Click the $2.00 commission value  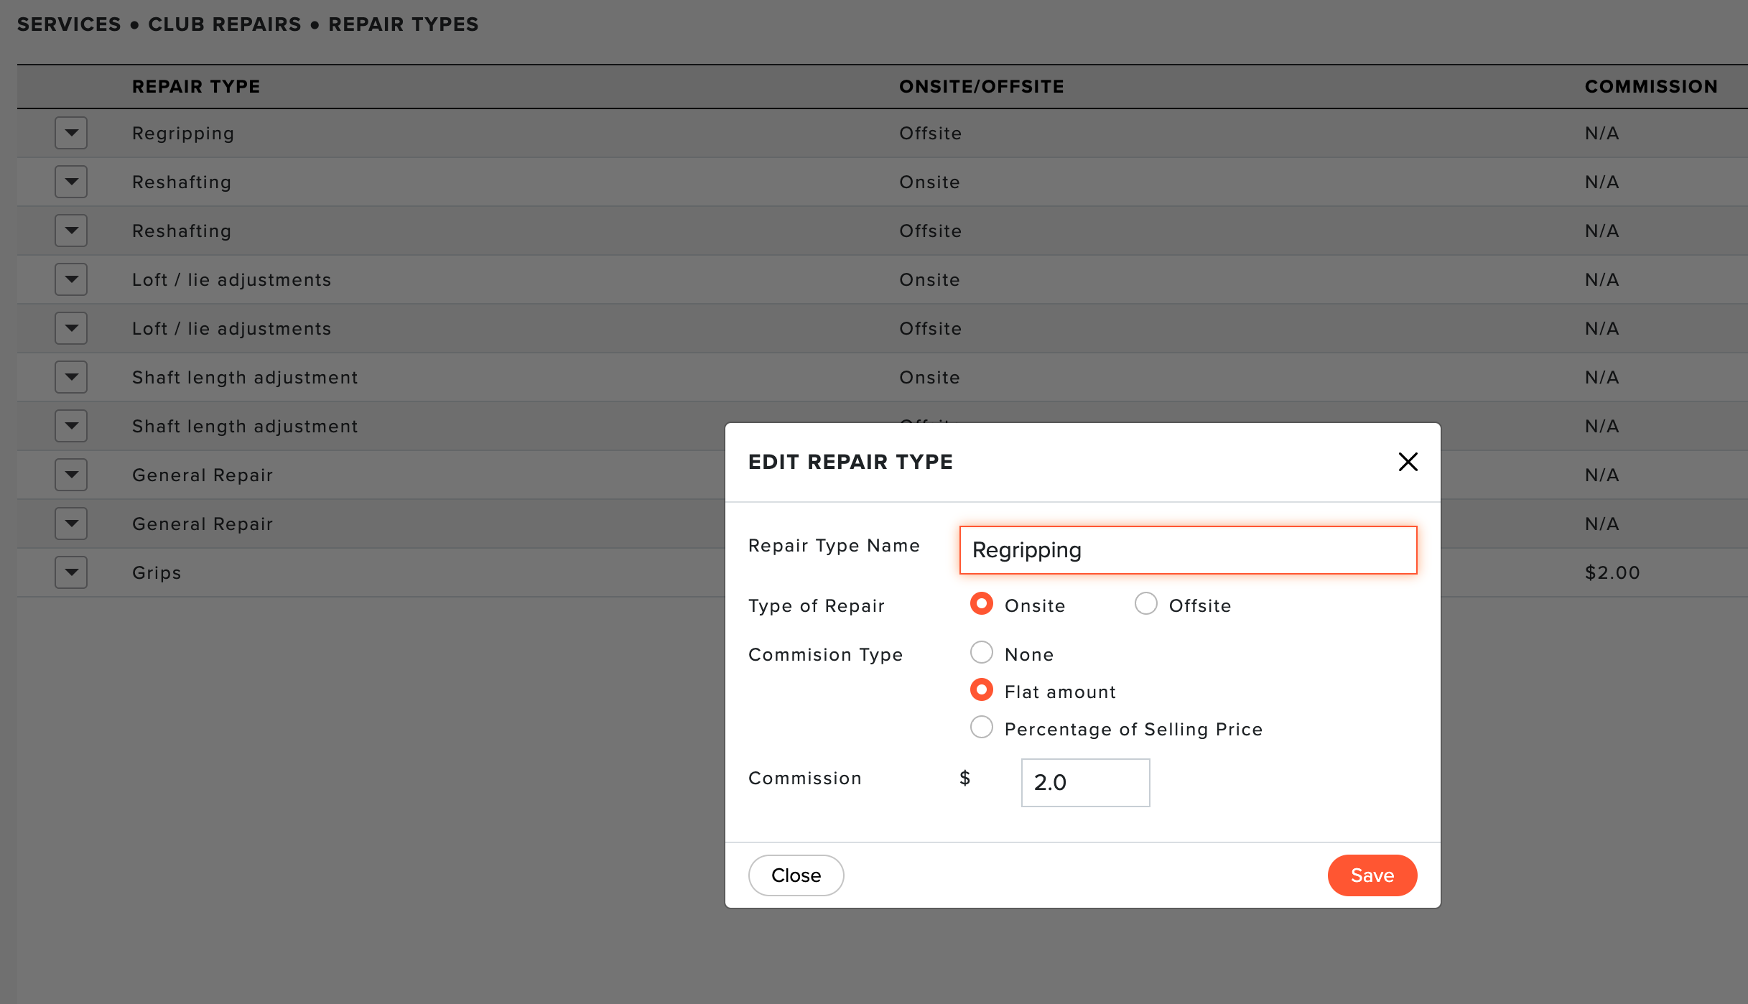1612,572
